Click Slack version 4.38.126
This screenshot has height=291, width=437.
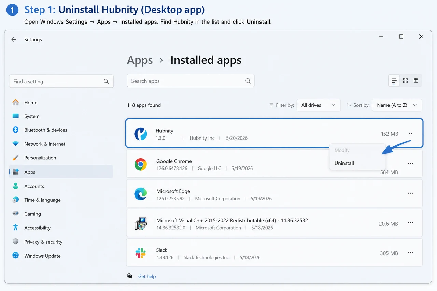click(165, 257)
